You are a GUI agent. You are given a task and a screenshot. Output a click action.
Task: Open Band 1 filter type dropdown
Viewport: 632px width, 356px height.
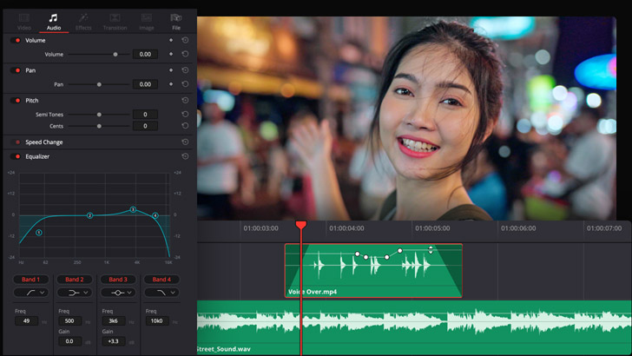[30, 293]
